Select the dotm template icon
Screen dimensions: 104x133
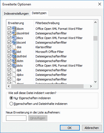pos(14,61)
